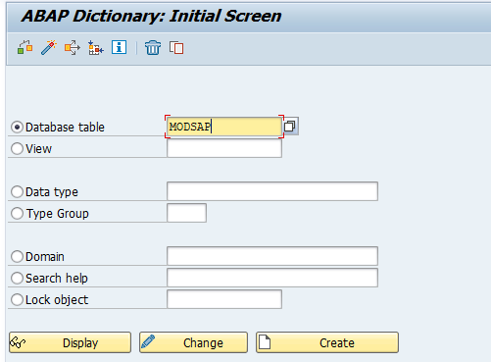Select the Database table radio button
Screen dimensions: 491x362
tap(17, 127)
